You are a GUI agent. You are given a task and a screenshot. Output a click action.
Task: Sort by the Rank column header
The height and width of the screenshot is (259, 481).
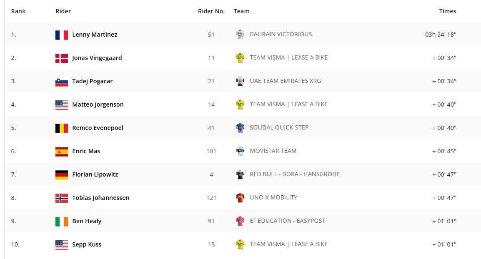tap(18, 11)
